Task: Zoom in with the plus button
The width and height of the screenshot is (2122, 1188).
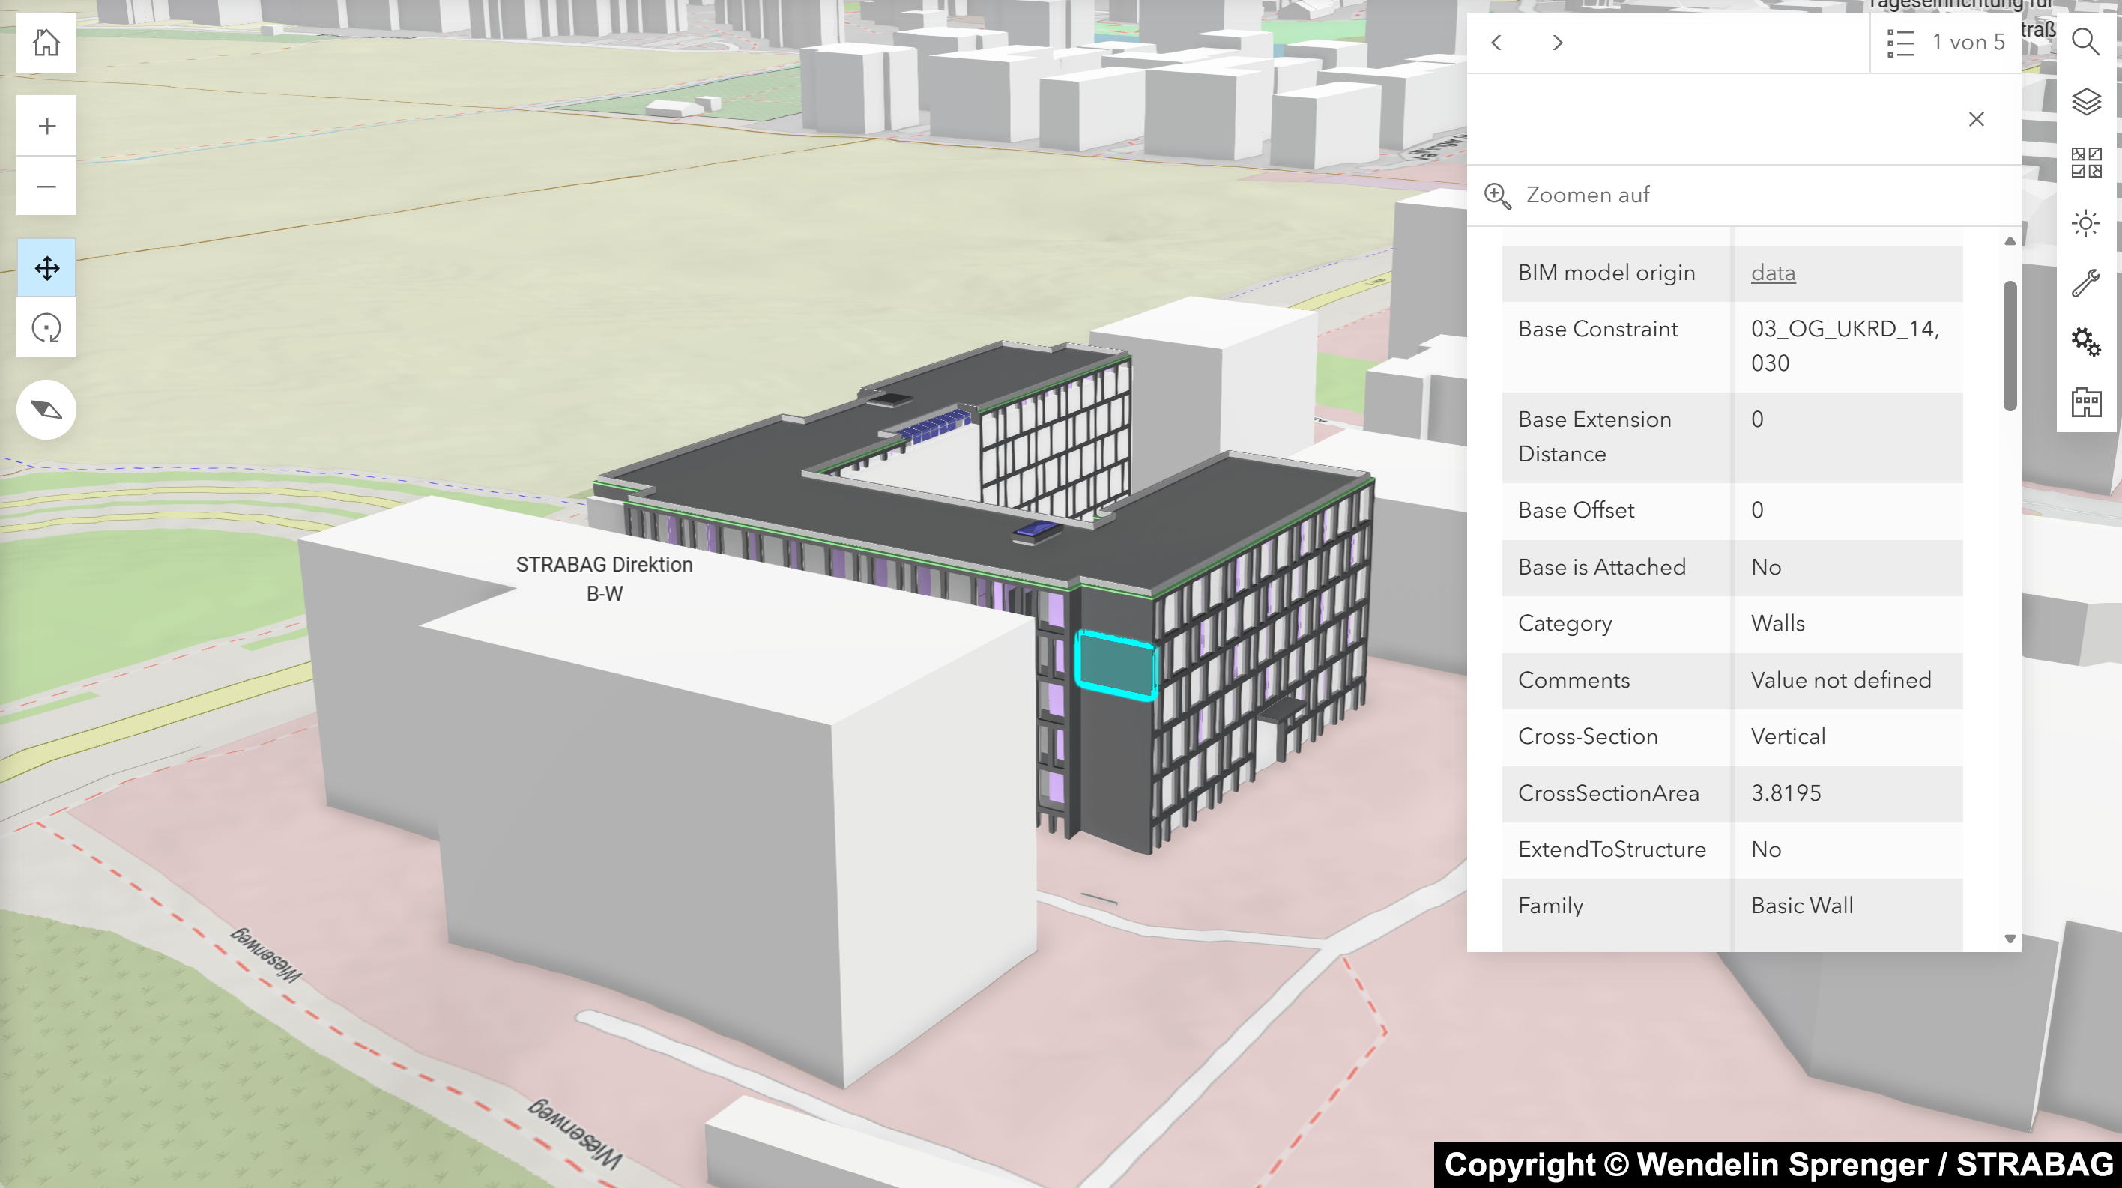Action: click(46, 125)
